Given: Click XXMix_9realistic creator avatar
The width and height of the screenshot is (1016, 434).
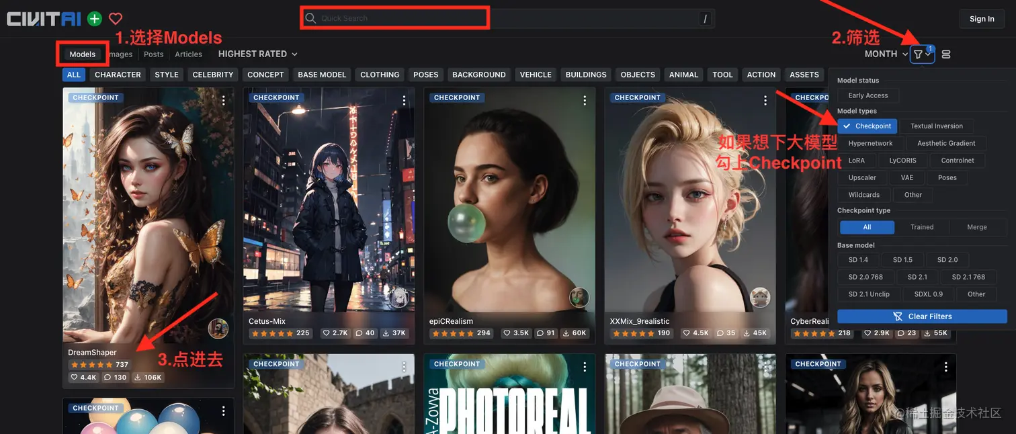Looking at the screenshot, I should tap(760, 297).
